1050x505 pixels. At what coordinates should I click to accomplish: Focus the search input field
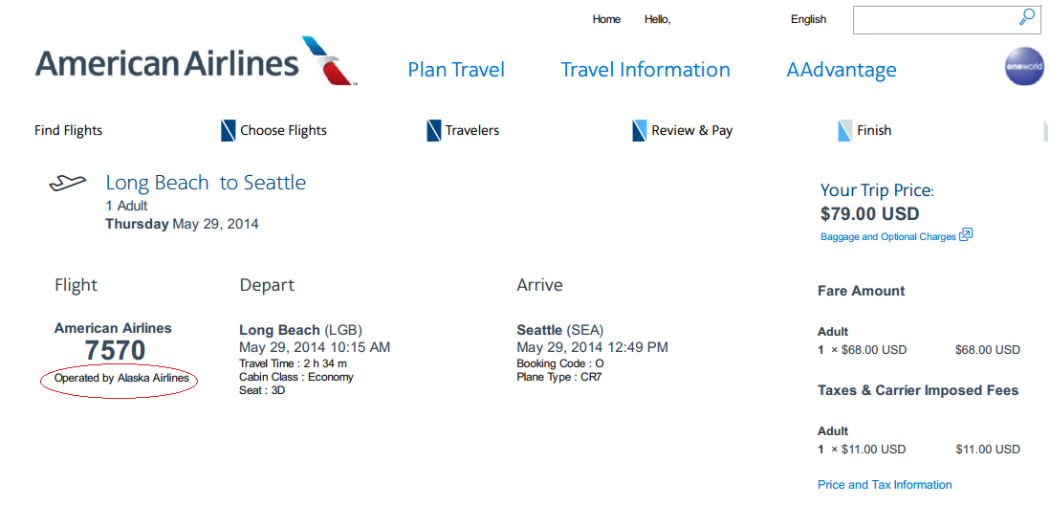click(932, 19)
